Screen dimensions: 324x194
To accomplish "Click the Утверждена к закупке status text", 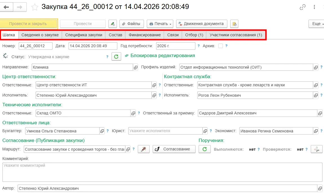I will pyautogui.click(x=48, y=57).
